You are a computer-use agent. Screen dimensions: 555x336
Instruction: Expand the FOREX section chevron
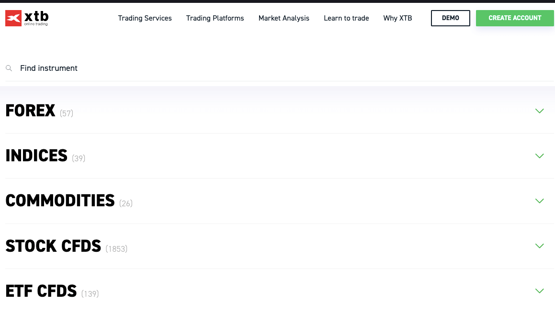tap(539, 111)
